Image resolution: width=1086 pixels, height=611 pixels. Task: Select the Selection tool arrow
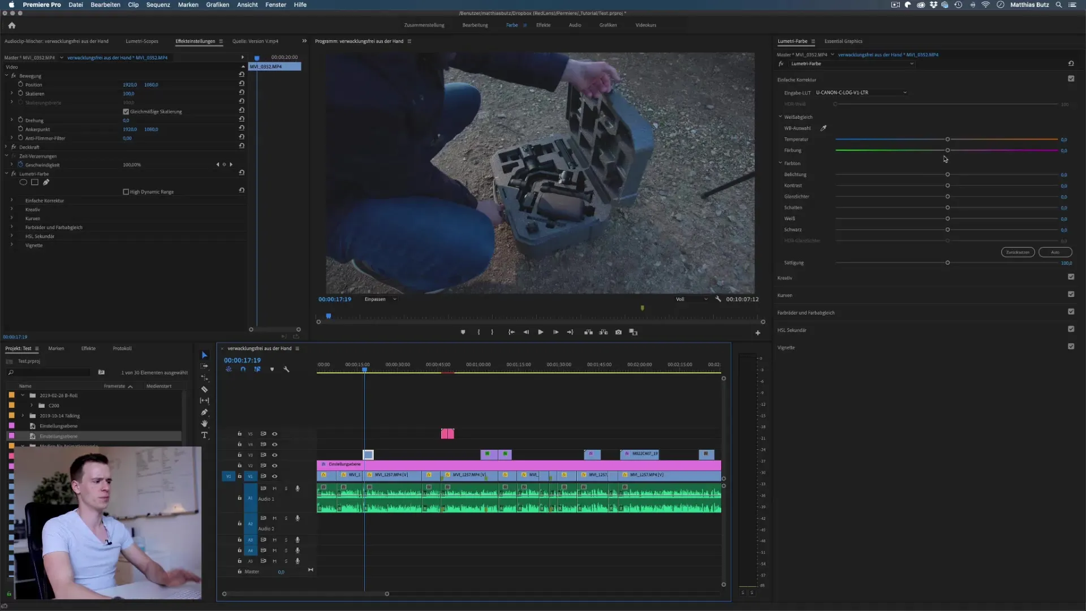tap(205, 355)
